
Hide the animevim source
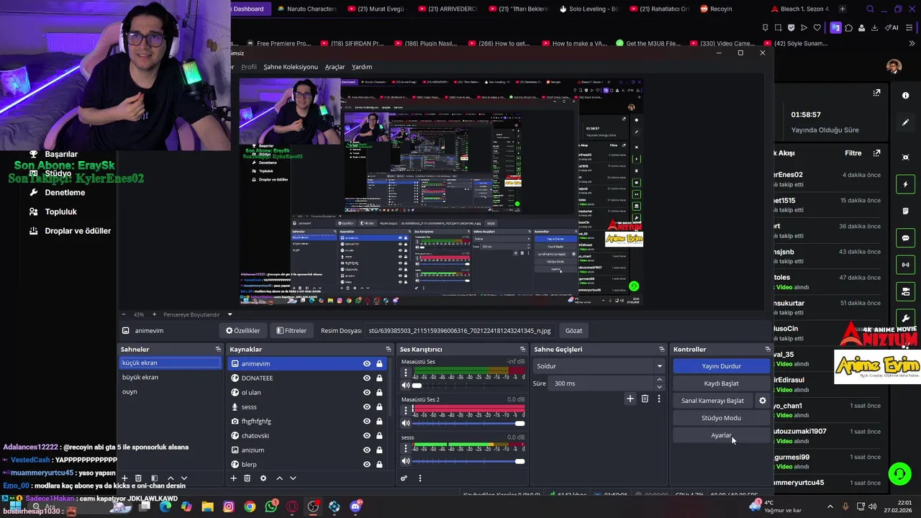[367, 364]
